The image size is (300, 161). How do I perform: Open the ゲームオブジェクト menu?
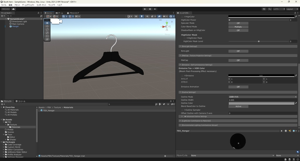[28, 5]
